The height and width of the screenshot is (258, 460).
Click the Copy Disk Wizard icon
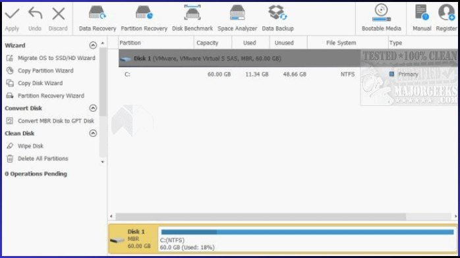[x=10, y=83]
